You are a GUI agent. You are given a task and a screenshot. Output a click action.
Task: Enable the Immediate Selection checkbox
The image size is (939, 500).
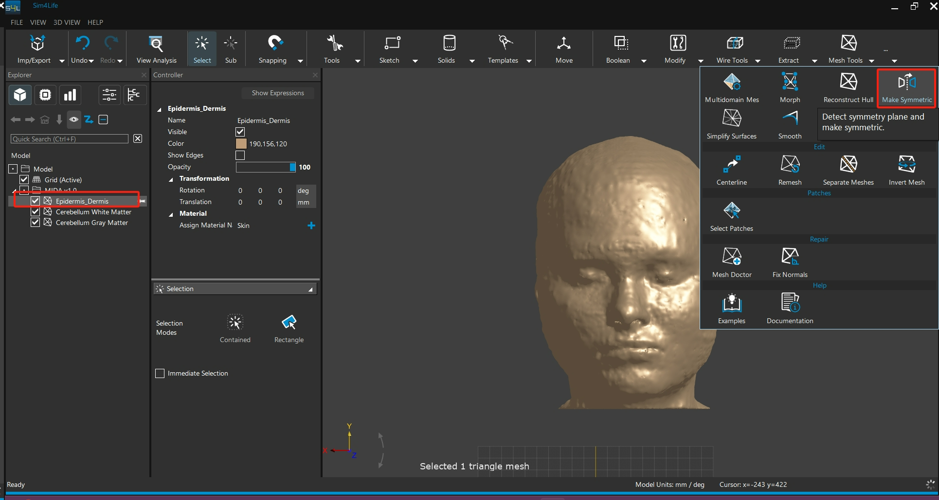[160, 373]
